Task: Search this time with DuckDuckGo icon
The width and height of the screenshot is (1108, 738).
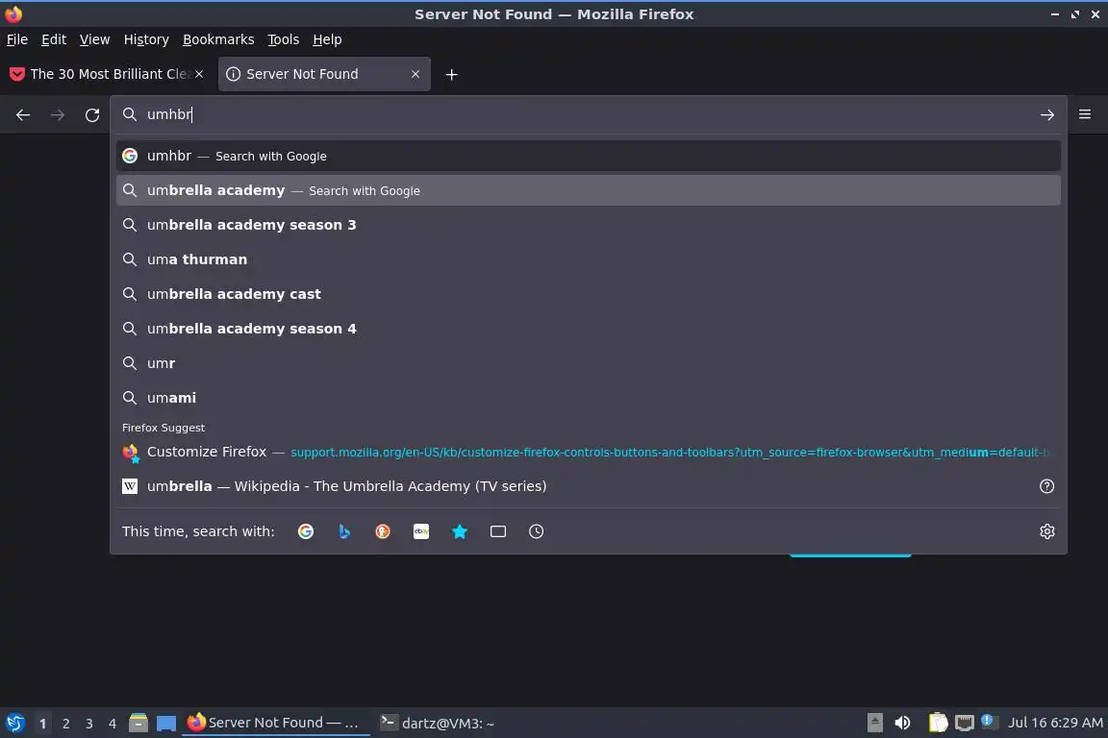Action: point(382,531)
